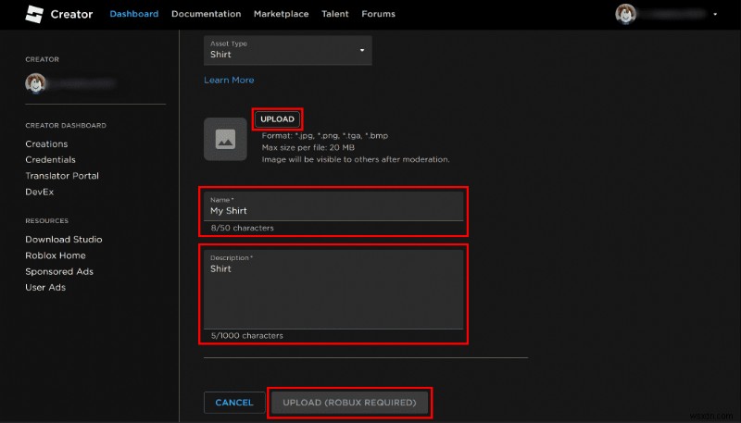This screenshot has width=741, height=423.
Task: Open the Forums menu item
Action: pyautogui.click(x=378, y=14)
